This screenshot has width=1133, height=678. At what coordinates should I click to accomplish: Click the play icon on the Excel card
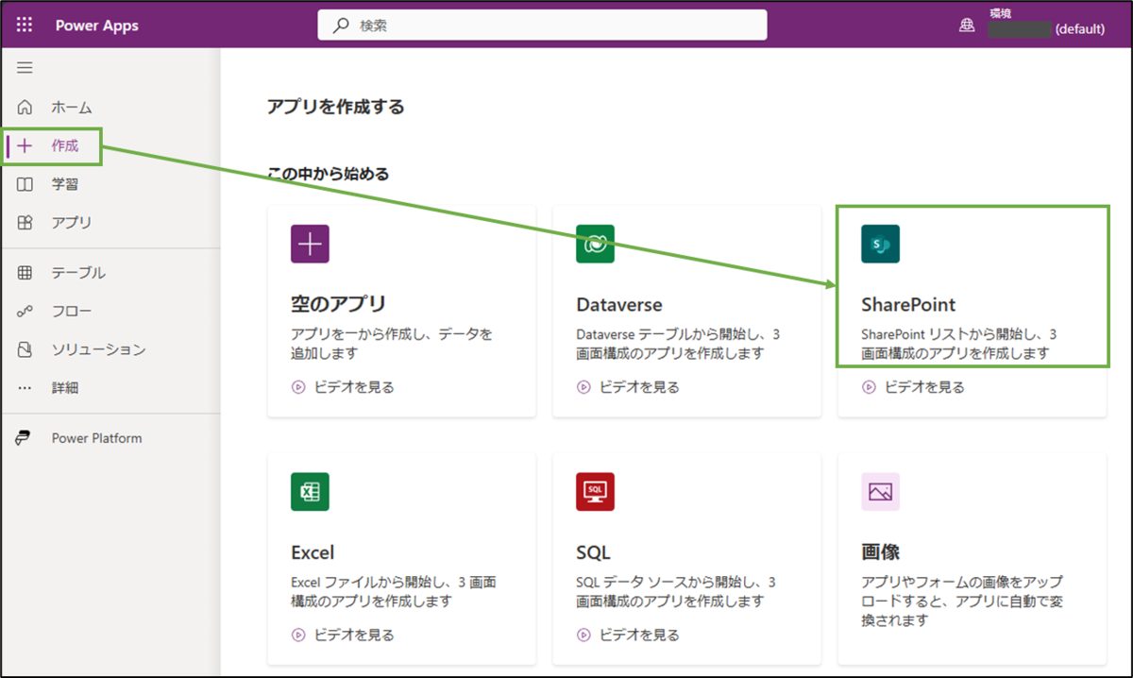(298, 636)
